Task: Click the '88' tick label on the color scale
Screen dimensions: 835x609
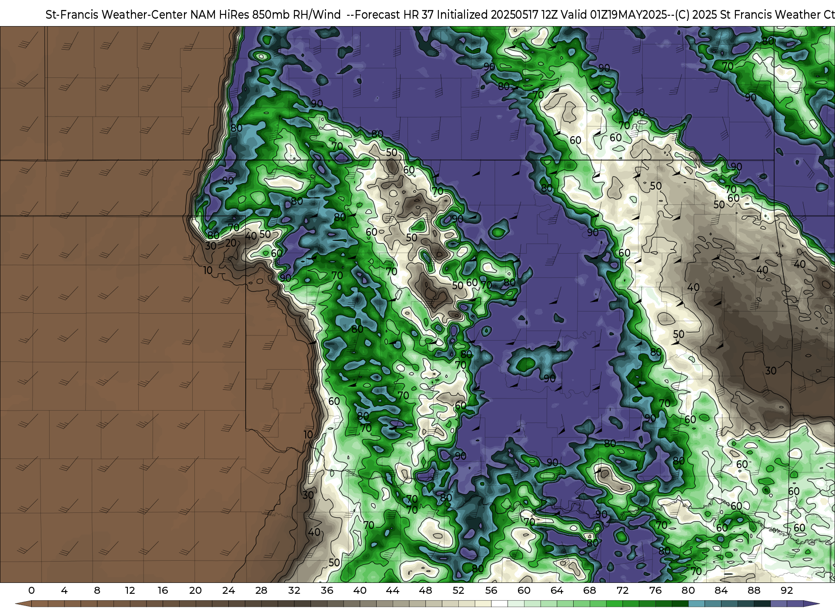Action: click(754, 590)
